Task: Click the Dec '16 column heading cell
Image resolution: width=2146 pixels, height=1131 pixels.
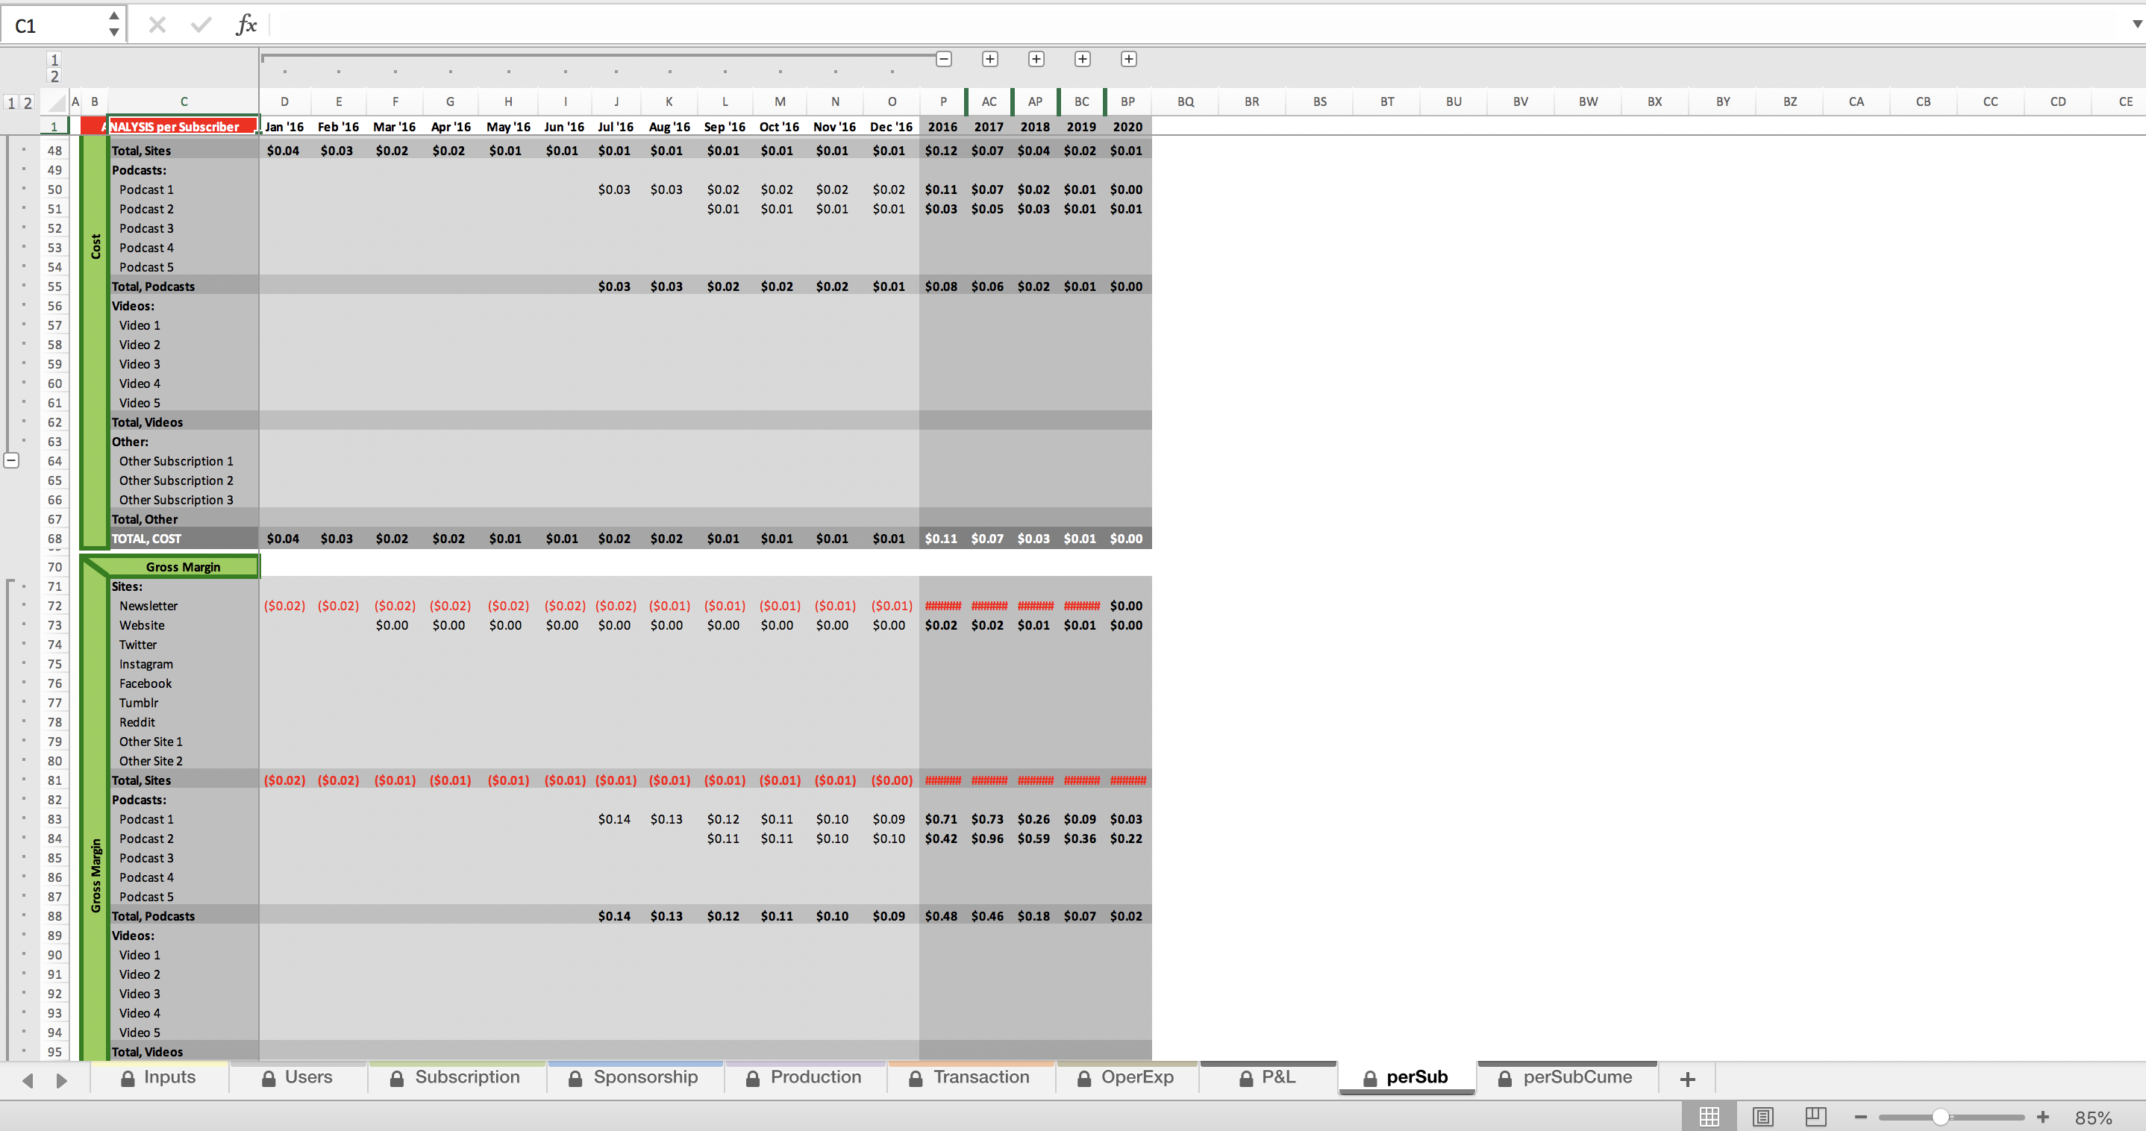Action: (x=892, y=127)
